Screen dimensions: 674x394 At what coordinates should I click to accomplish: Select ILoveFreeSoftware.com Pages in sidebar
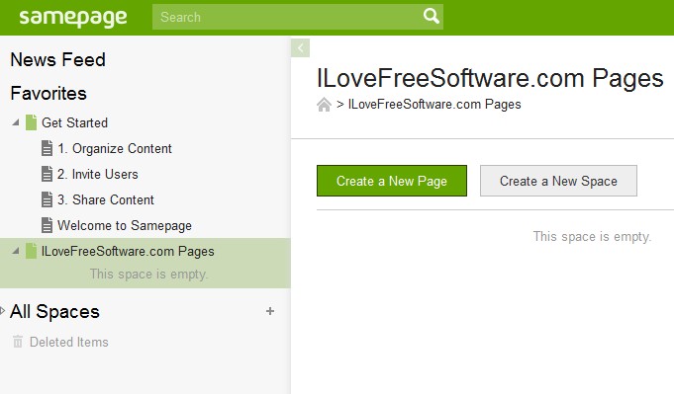128,251
